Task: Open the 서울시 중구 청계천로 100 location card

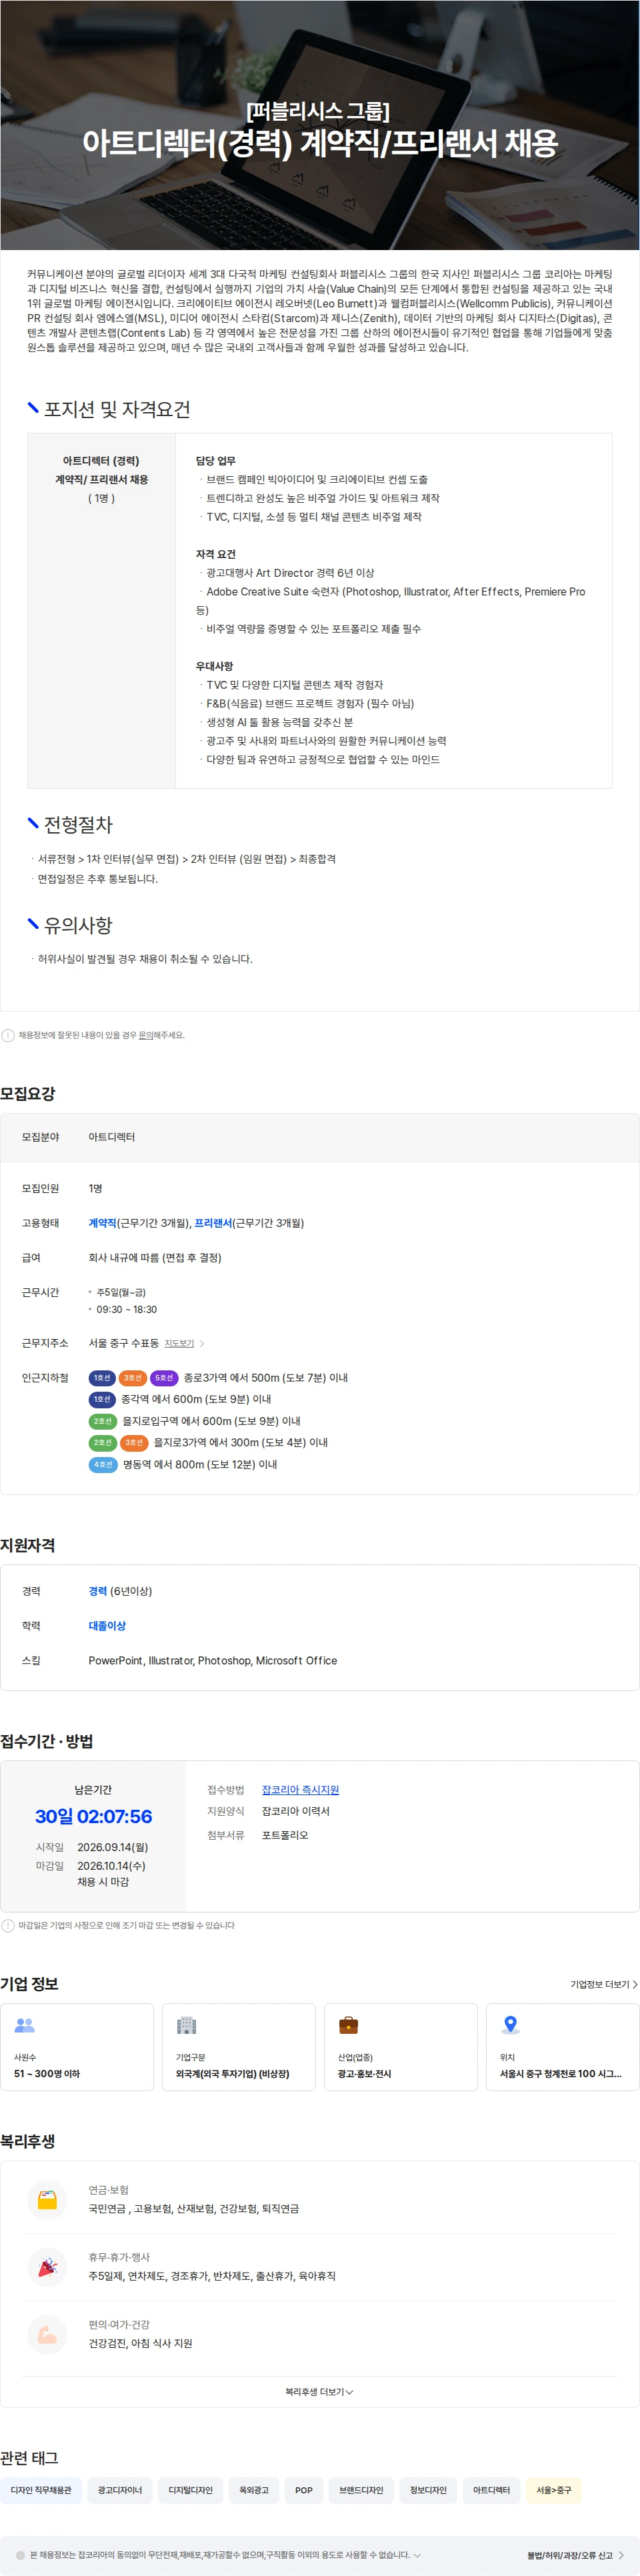Action: 563,2046
